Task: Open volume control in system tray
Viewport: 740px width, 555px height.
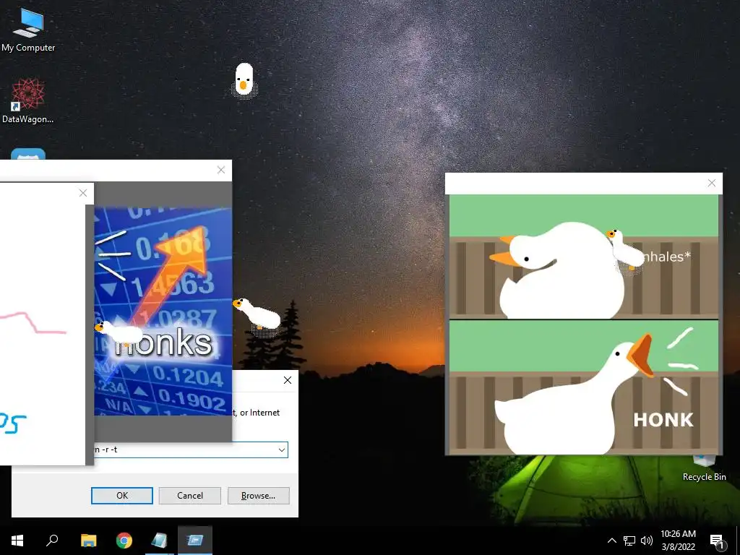Action: [x=646, y=541]
